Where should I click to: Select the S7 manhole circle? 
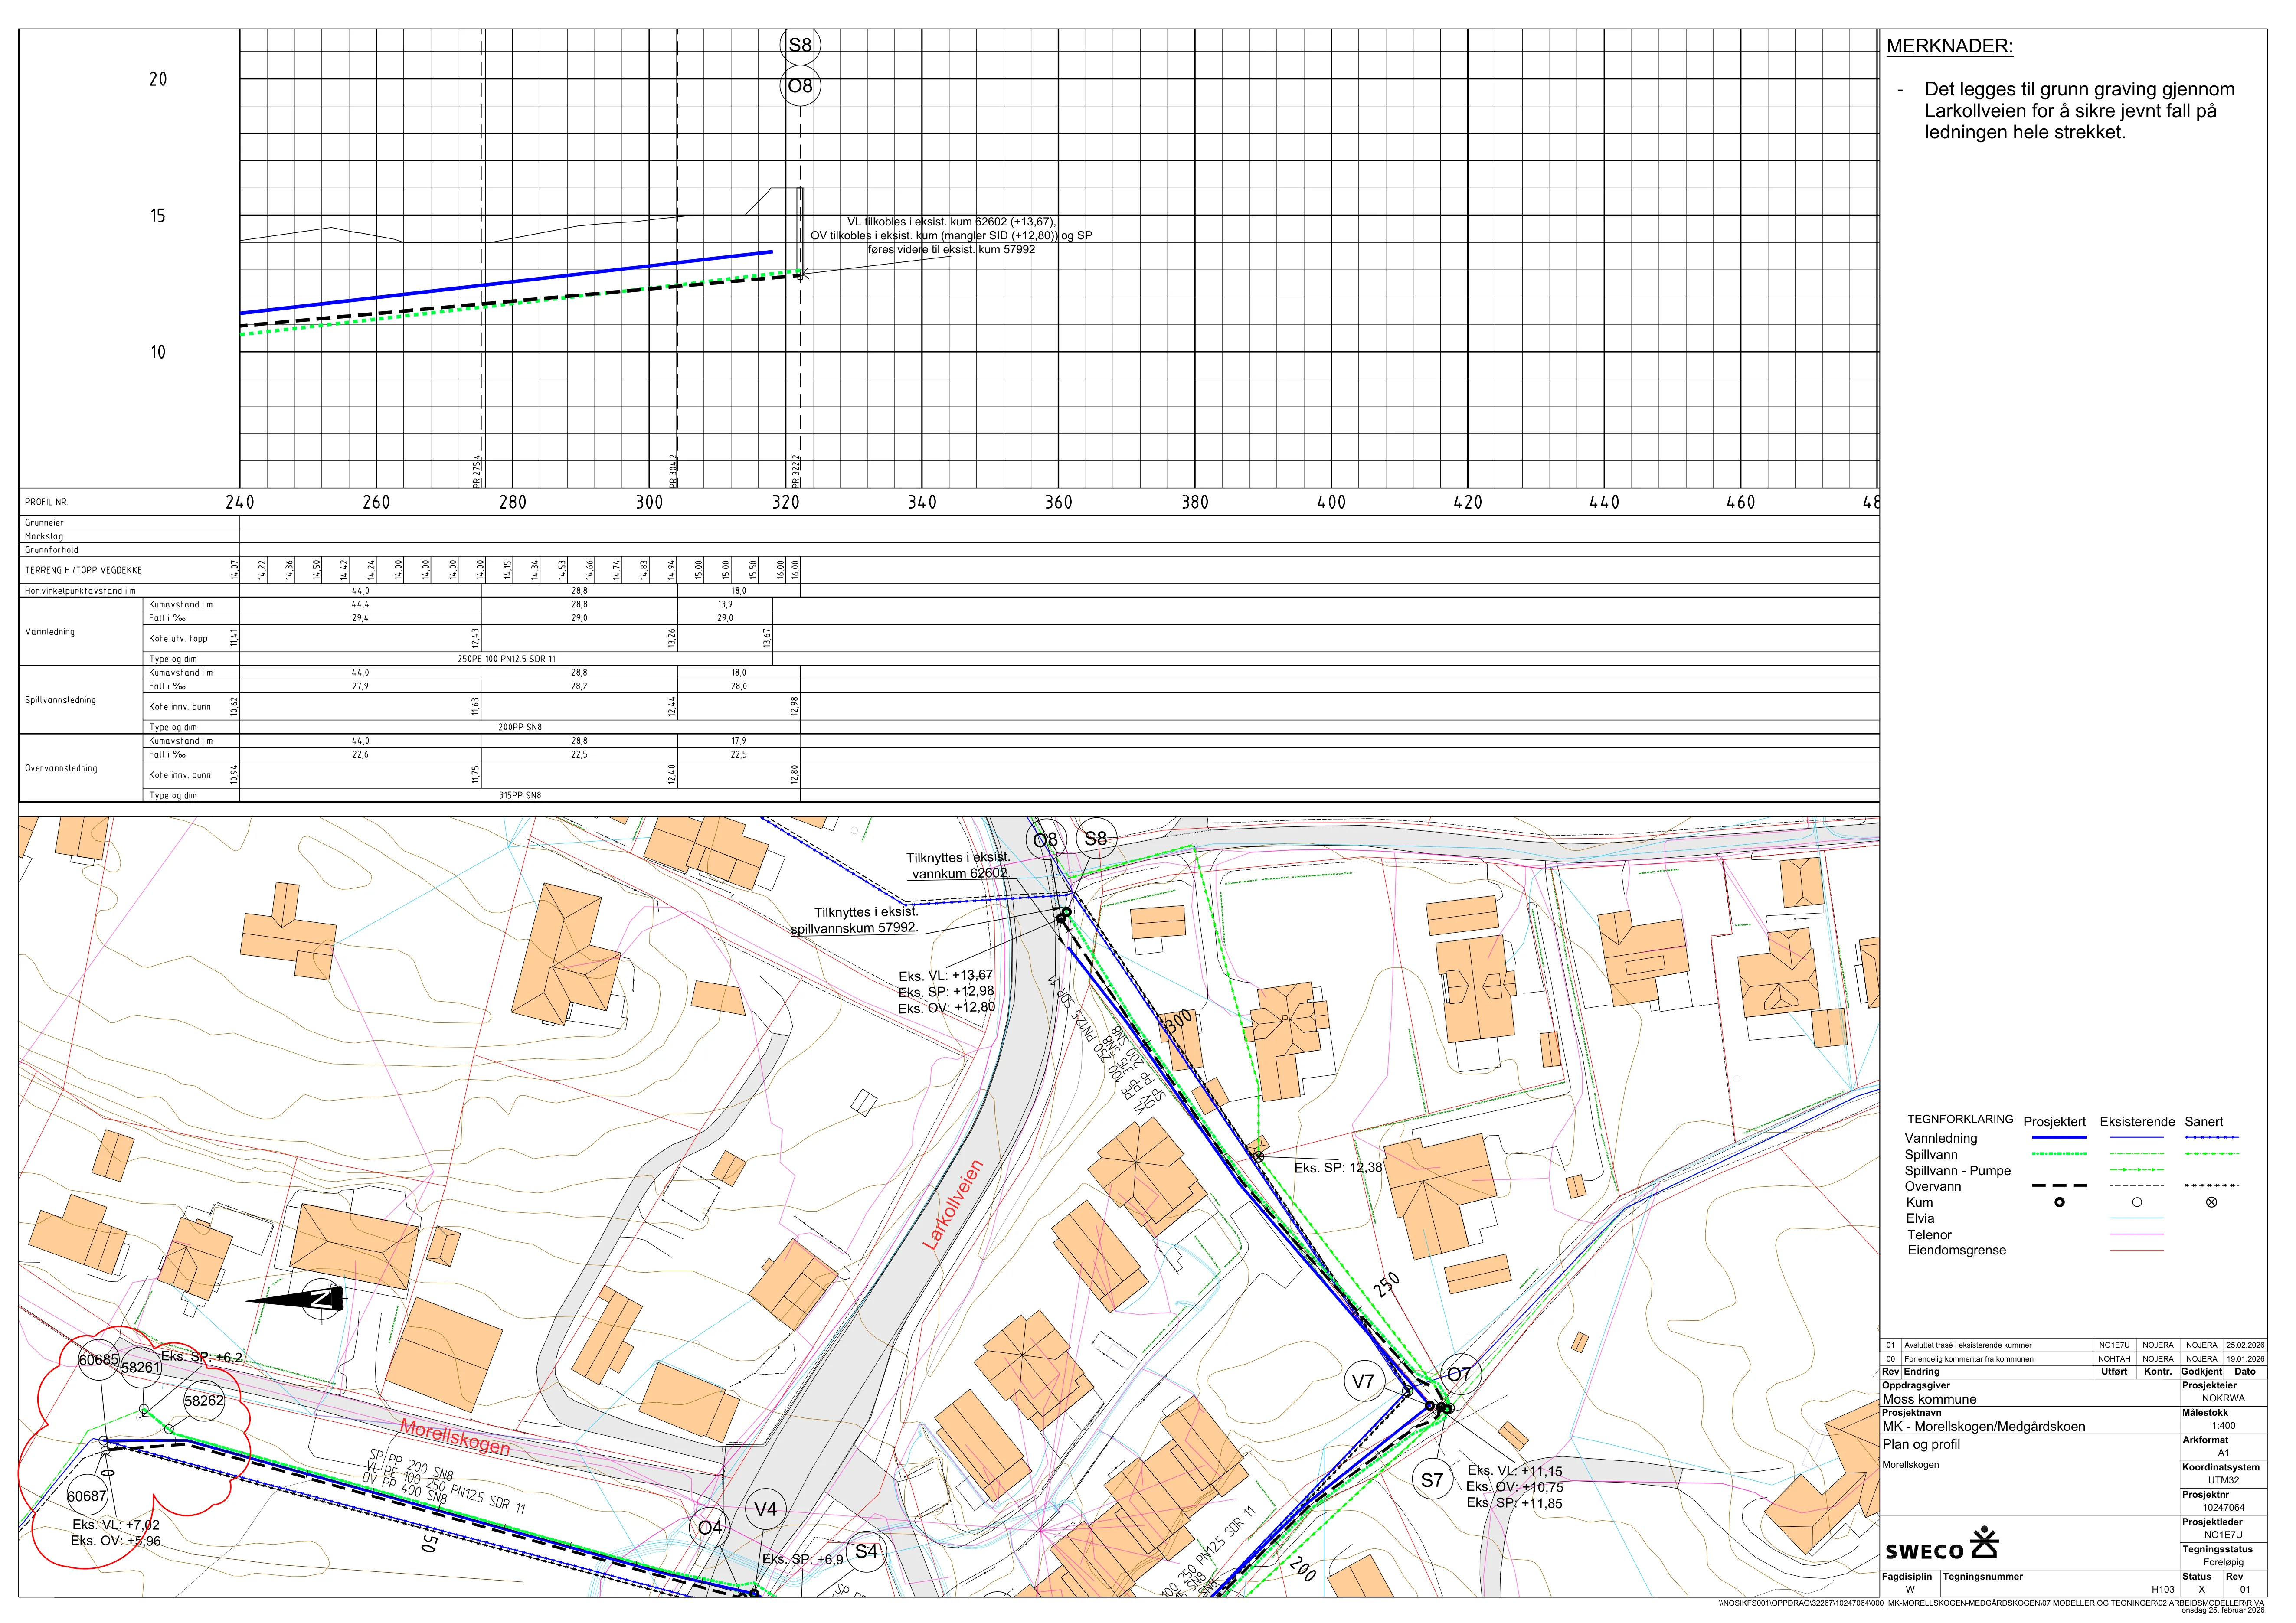1432,1480
